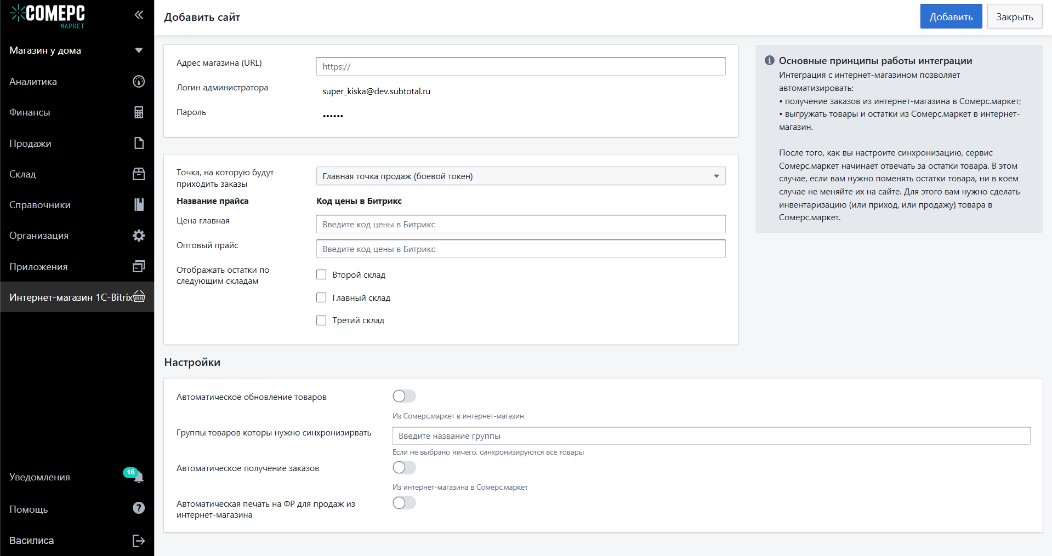The width and height of the screenshot is (1052, 556).
Task: Click the Закрыть button
Action: point(1015,16)
